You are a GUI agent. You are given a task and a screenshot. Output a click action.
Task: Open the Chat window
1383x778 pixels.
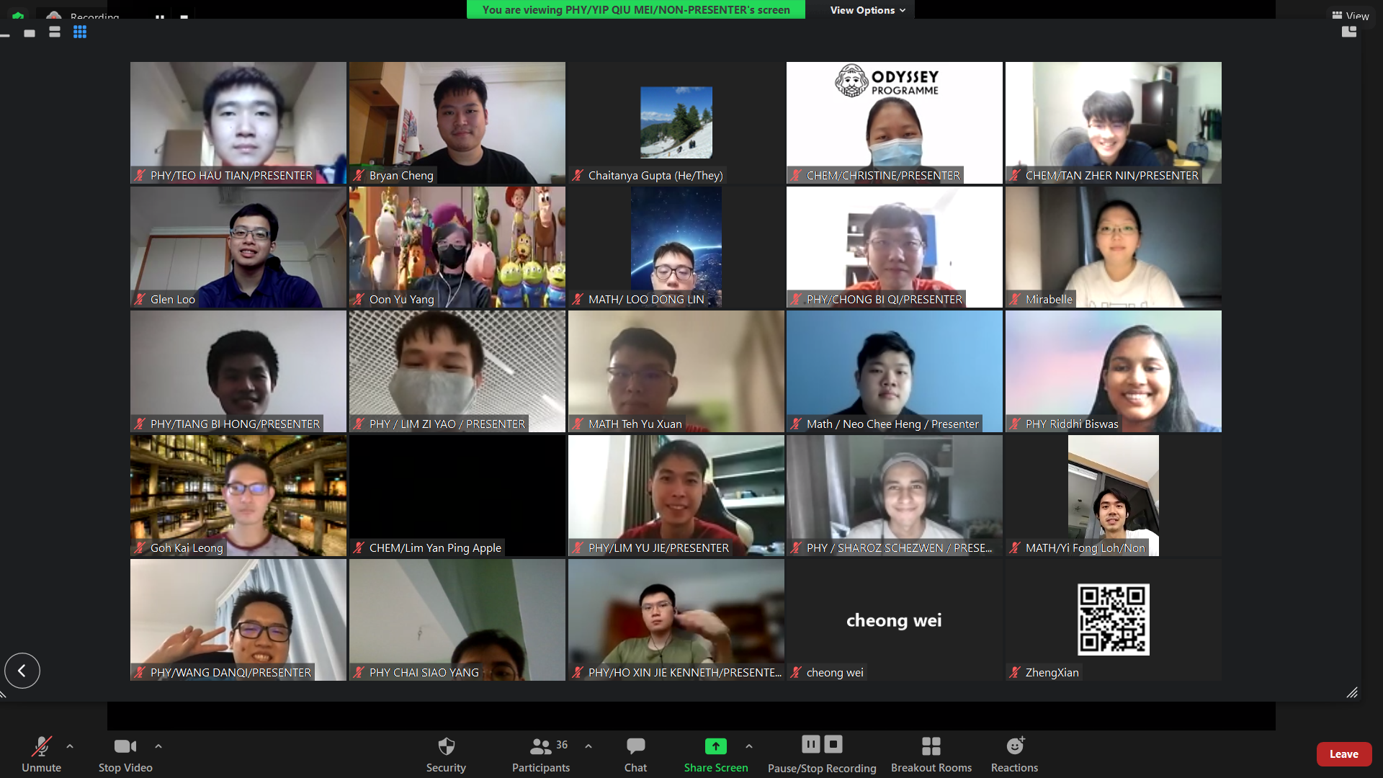(635, 754)
